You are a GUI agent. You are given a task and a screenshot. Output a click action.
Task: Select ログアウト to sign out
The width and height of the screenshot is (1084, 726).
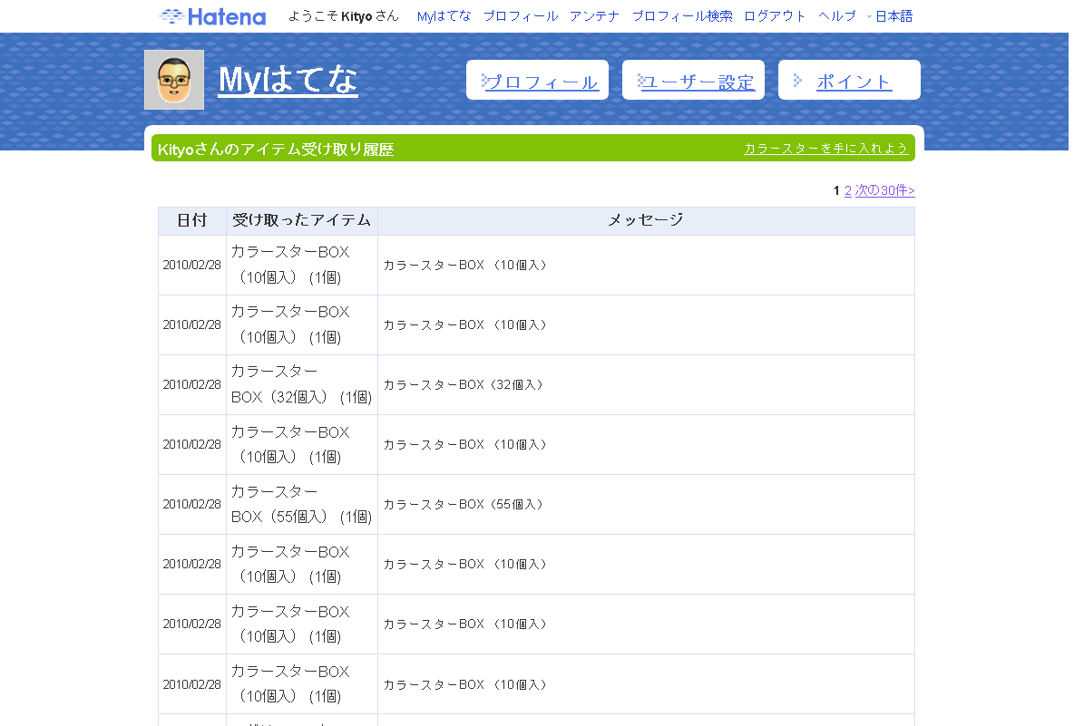(775, 16)
